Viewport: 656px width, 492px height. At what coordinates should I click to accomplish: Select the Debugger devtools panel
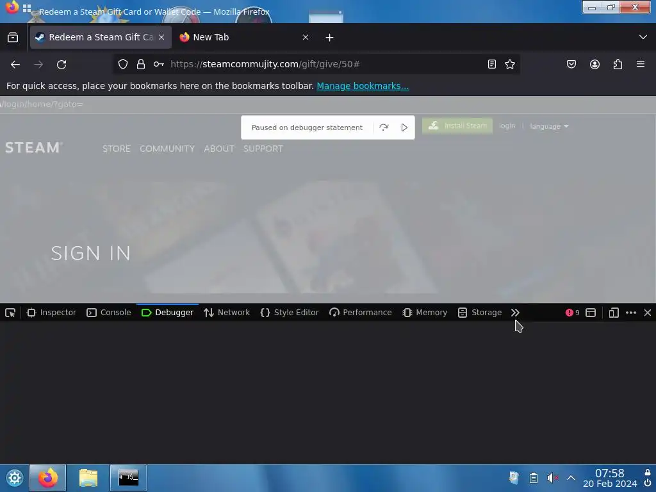point(167,313)
